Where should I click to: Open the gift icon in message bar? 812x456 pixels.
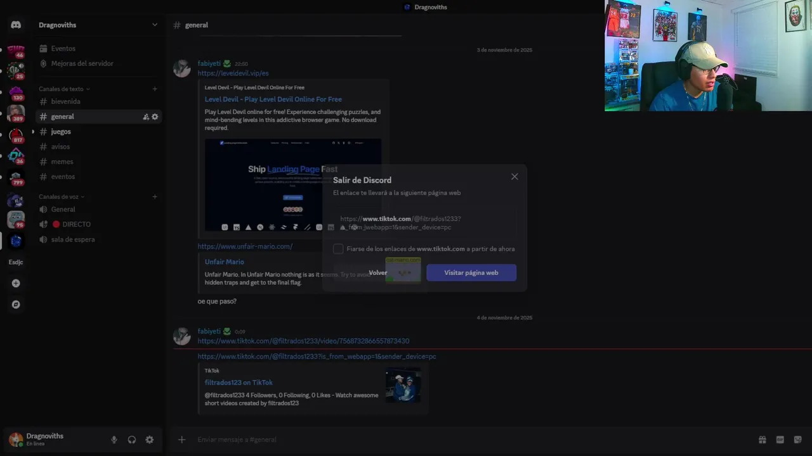coord(763,440)
